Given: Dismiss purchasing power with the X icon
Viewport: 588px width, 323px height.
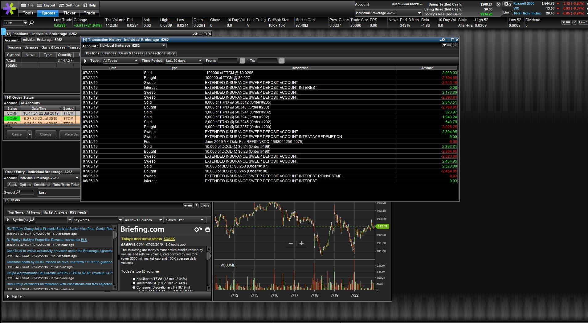Looking at the screenshot, I should click(498, 4).
